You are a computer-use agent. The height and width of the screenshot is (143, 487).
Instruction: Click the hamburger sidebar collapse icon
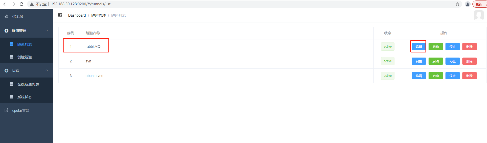pyautogui.click(x=60, y=15)
